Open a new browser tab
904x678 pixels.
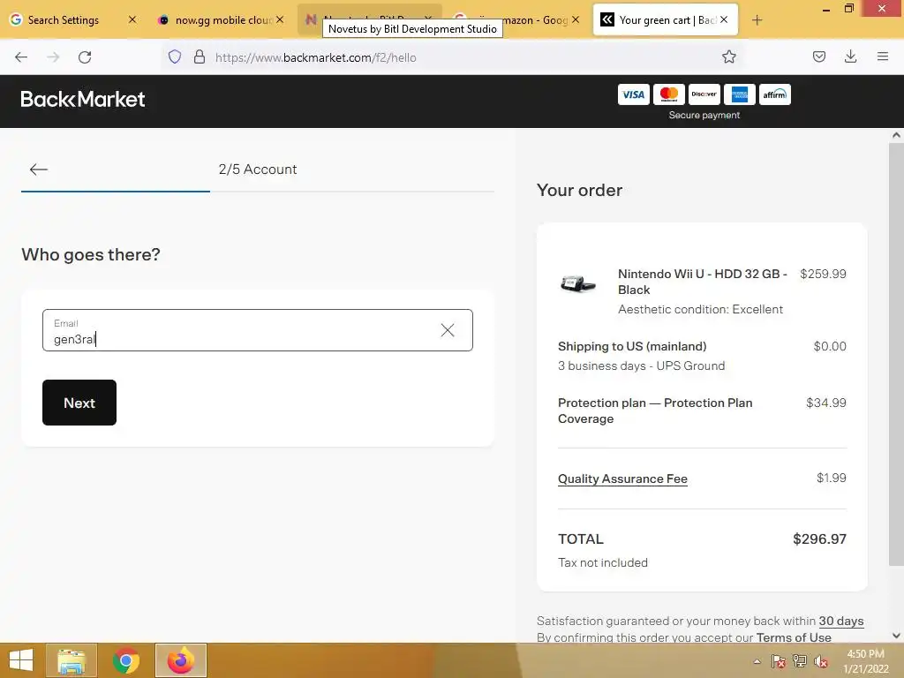pyautogui.click(x=757, y=20)
